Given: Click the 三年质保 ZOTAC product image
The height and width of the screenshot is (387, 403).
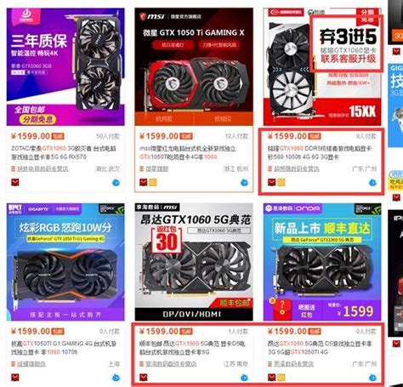Looking at the screenshot, I should pos(65,67).
